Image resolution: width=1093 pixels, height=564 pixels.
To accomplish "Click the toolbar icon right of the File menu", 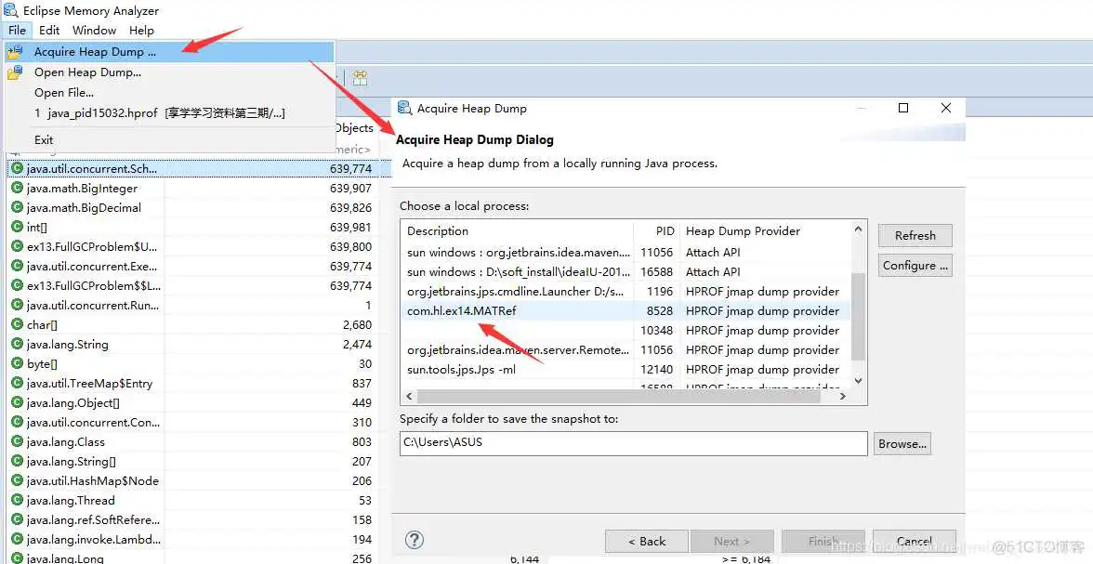I will 360,78.
